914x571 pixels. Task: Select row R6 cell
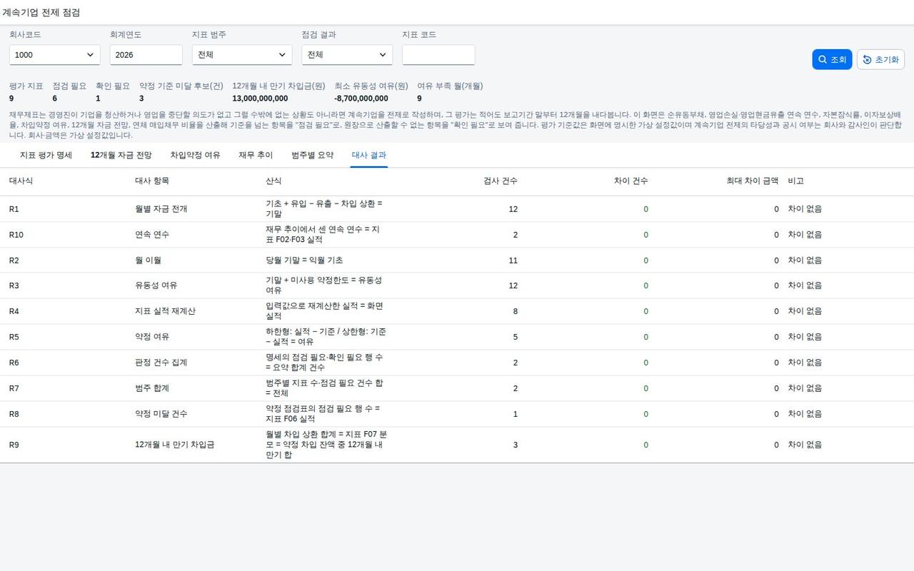14,363
